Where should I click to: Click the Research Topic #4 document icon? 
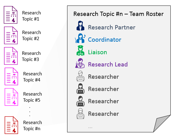[x=11, y=76]
